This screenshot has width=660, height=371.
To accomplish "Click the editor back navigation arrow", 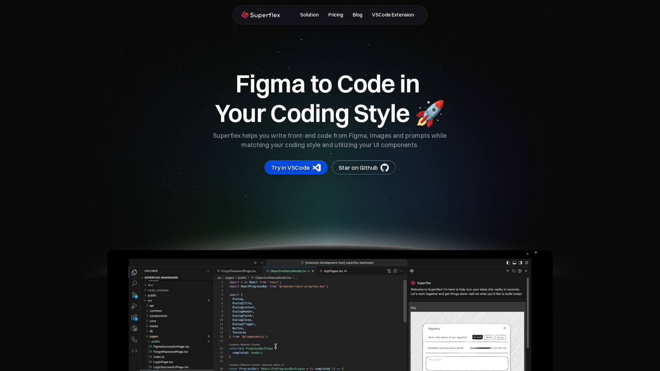I will pyautogui.click(x=255, y=263).
